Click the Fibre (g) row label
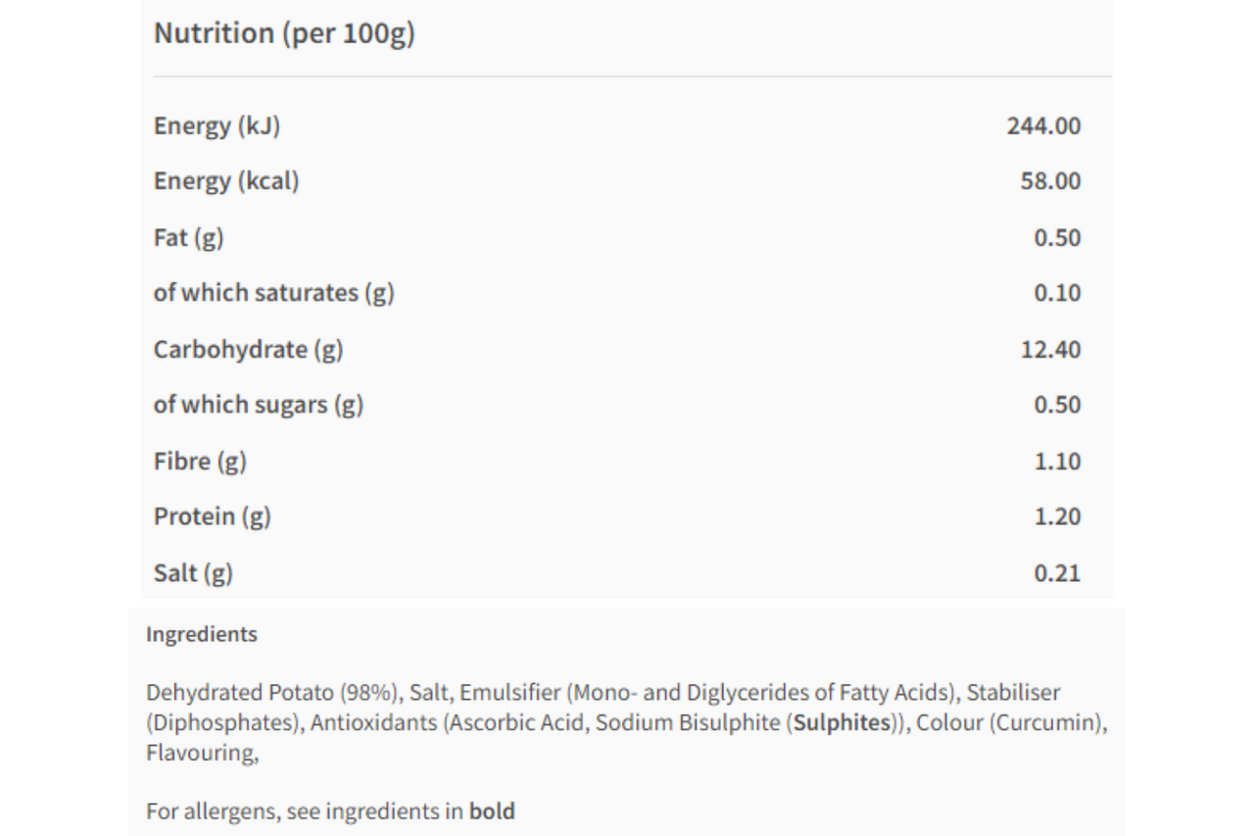 coord(200,461)
